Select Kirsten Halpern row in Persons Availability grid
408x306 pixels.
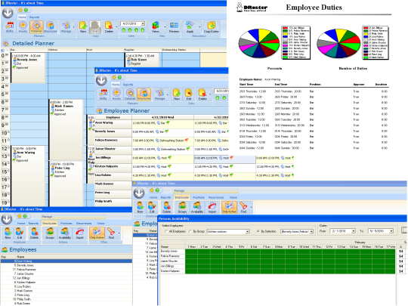(277, 271)
